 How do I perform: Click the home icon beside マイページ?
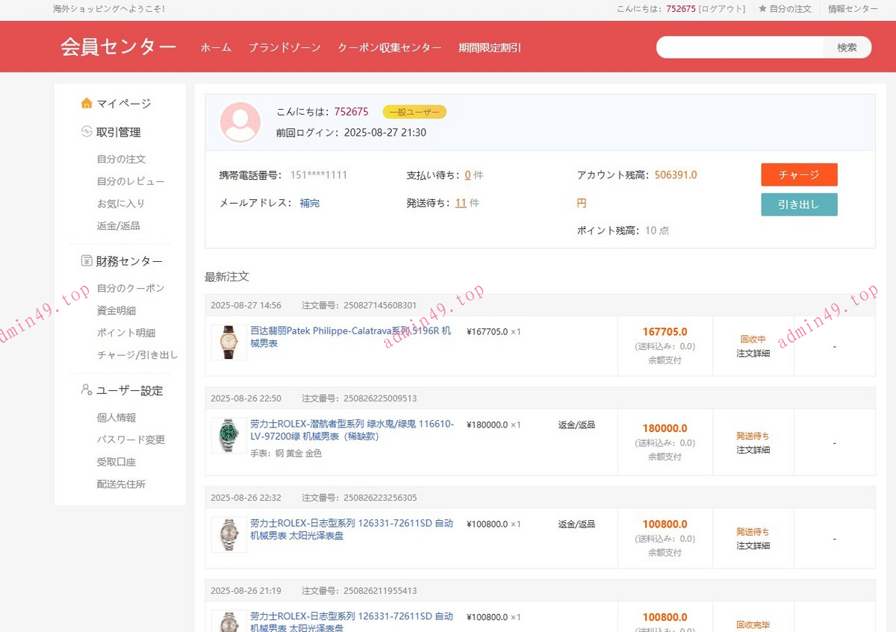point(87,104)
